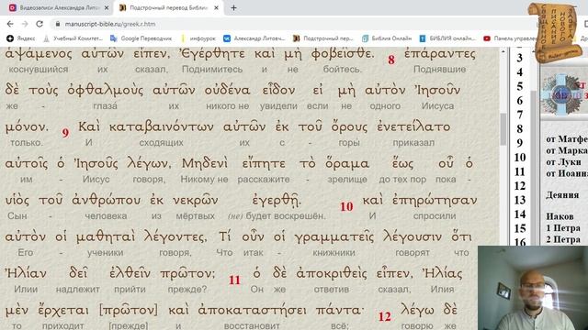Switch to the Видеозаписи Александра tab
588x330 pixels.
coord(58,8)
